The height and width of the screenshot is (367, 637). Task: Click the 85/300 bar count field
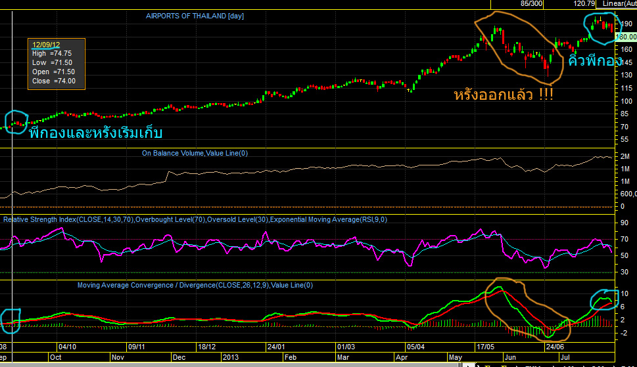(531, 4)
